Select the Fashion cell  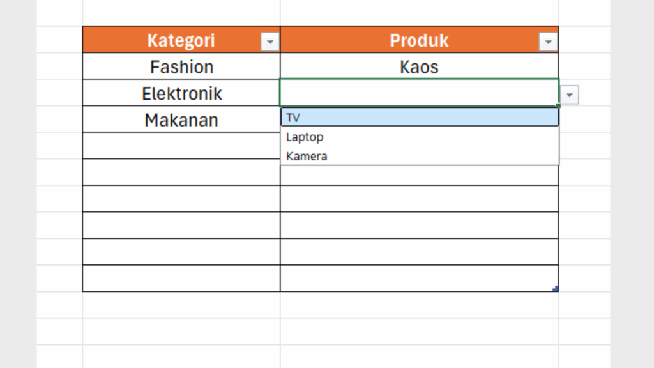coord(181,66)
